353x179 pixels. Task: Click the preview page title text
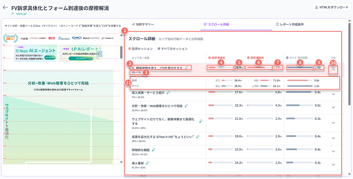(63, 26)
